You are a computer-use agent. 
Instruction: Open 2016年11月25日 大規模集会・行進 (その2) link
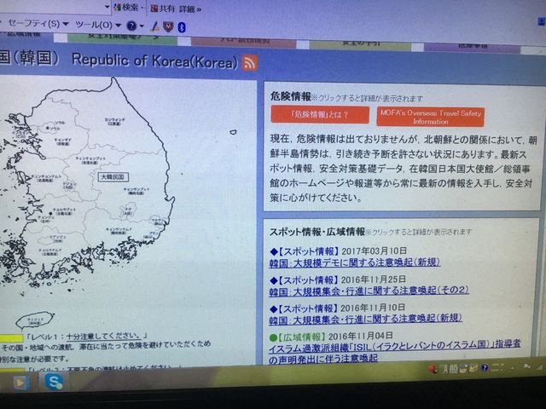(x=369, y=291)
